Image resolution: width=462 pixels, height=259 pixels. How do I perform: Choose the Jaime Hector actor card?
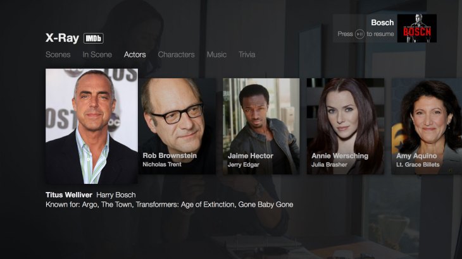(261, 126)
